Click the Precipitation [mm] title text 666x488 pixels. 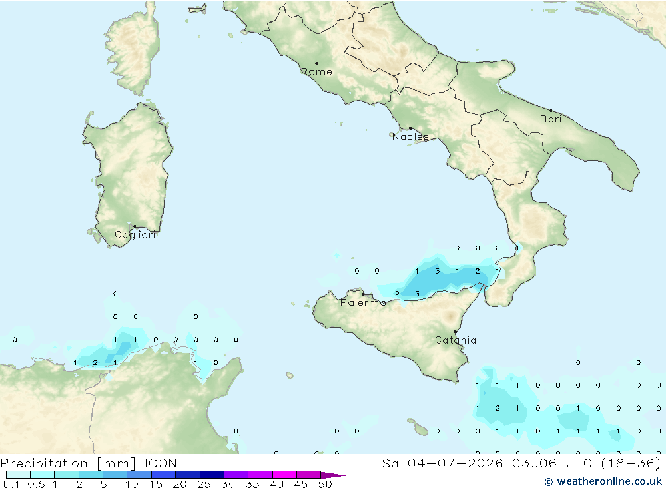68,463
